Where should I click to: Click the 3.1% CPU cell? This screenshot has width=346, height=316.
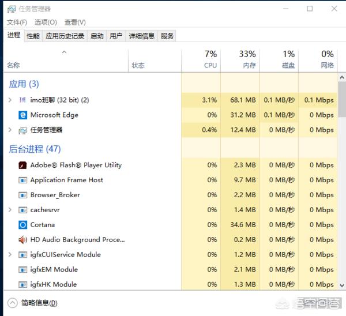(201, 100)
